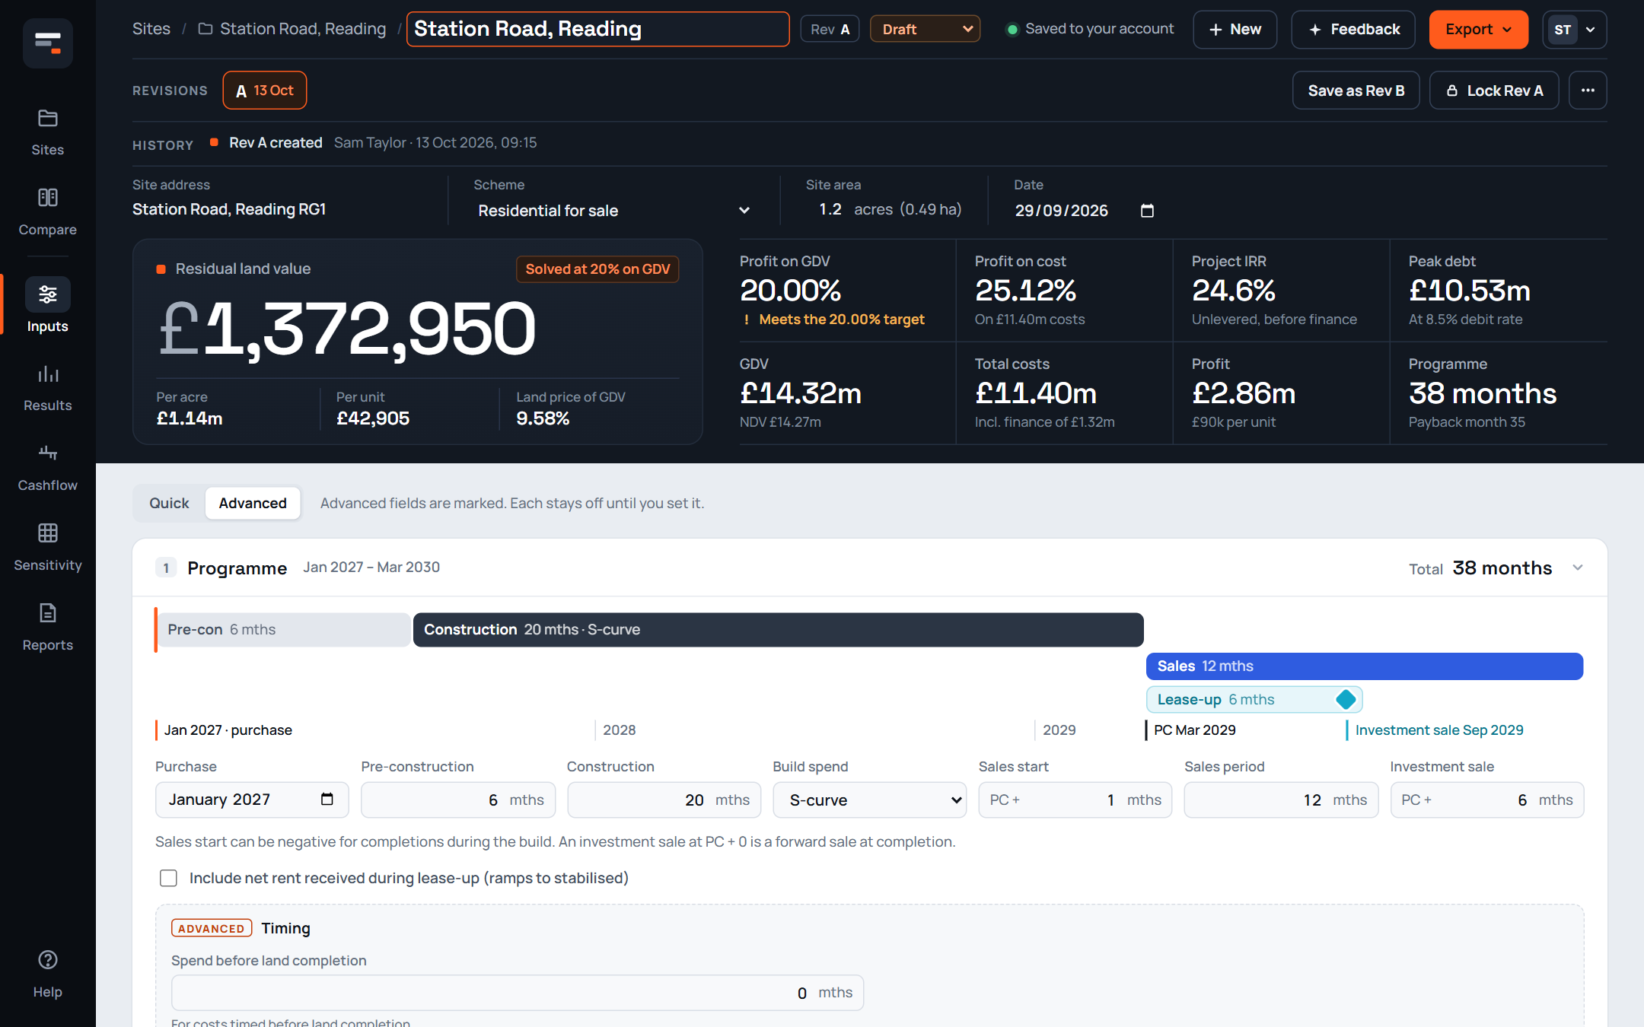This screenshot has width=1644, height=1027.
Task: Open the Build spend S-curve dropdown
Action: click(869, 800)
